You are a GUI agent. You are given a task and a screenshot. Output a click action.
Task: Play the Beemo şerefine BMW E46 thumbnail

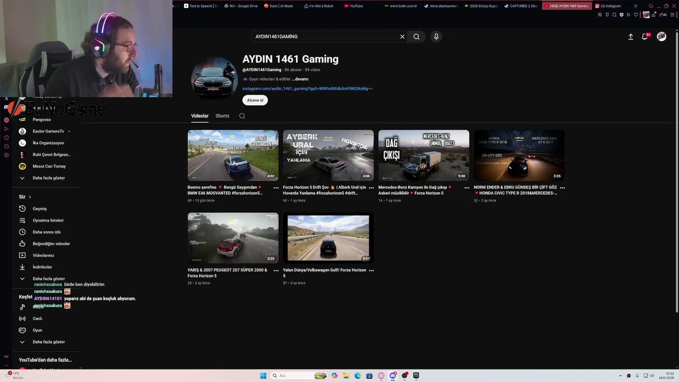(x=233, y=155)
